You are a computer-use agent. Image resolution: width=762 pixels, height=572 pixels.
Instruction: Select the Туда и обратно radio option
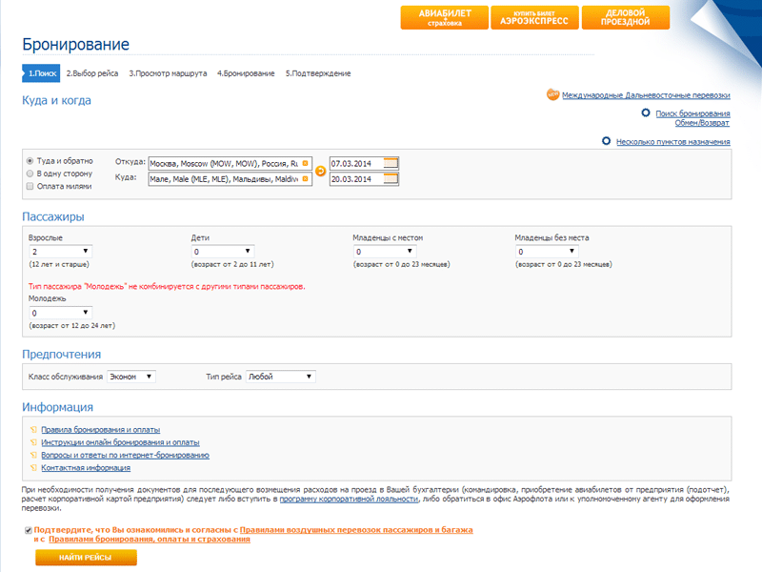30,160
